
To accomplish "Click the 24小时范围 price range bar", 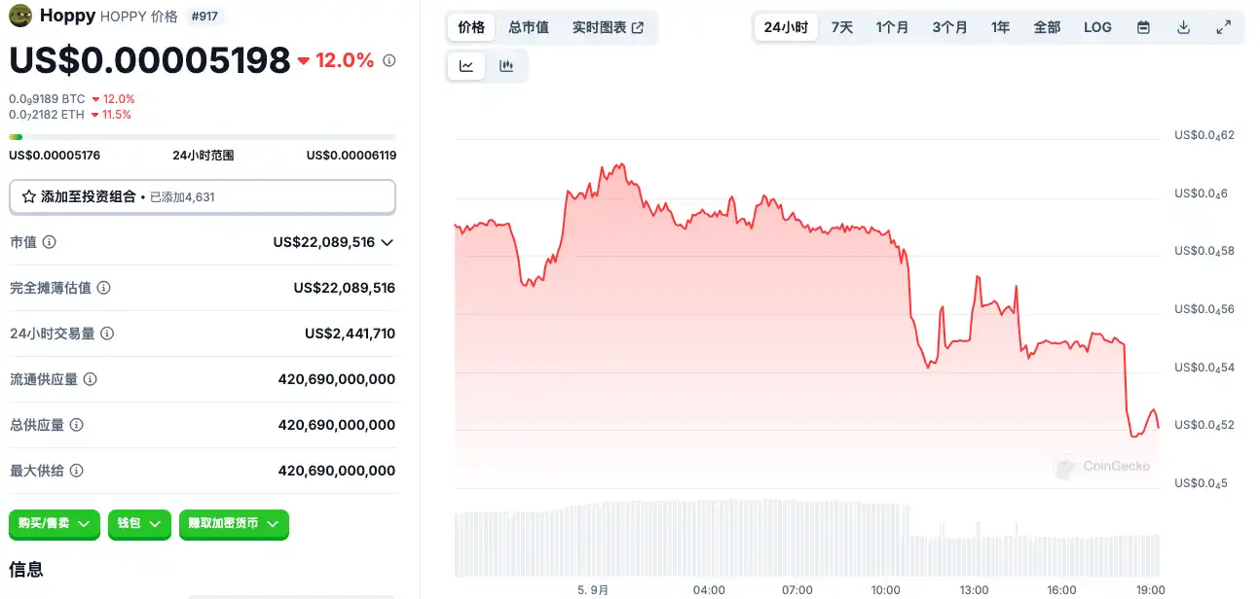I will [x=203, y=137].
